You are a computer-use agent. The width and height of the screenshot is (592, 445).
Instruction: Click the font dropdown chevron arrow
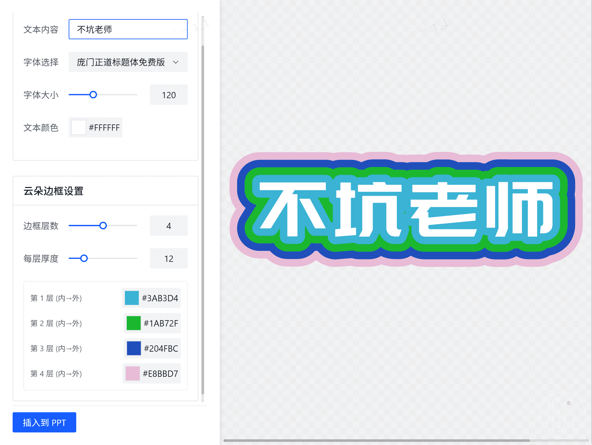(x=176, y=62)
